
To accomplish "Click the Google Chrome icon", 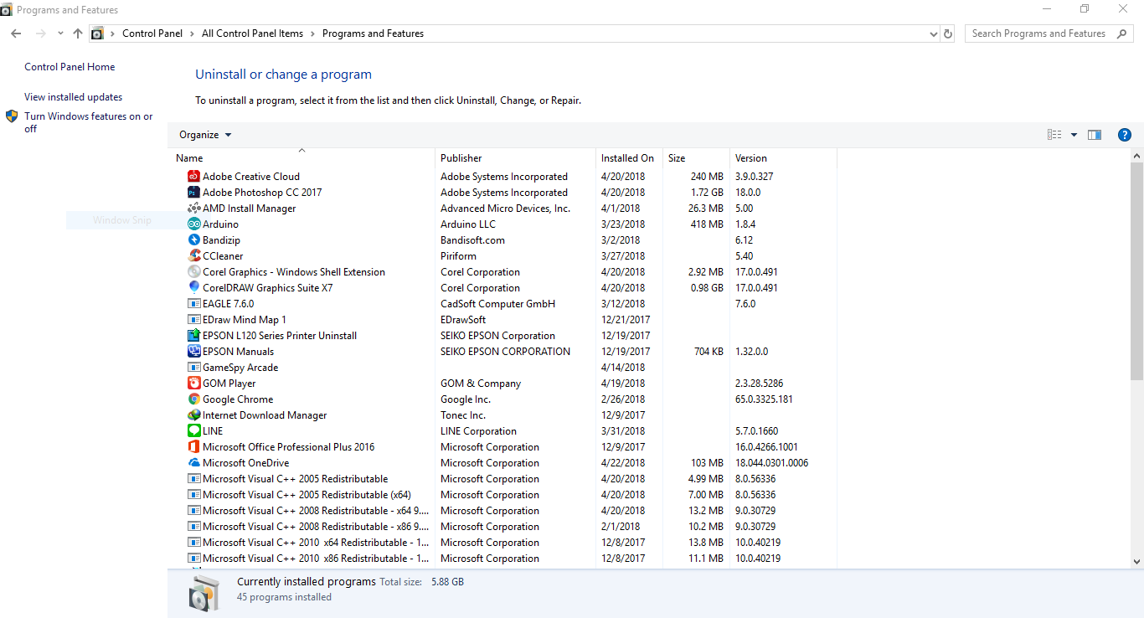I will coord(194,399).
